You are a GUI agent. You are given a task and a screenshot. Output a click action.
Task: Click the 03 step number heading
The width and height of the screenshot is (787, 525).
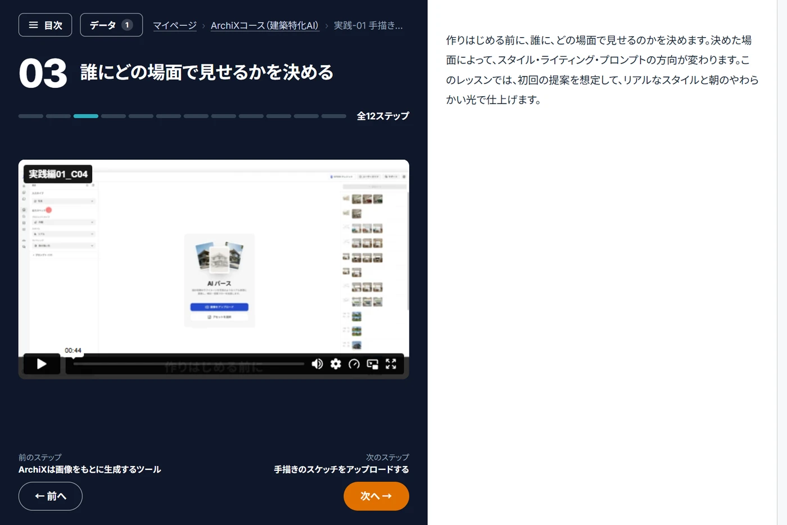point(43,73)
